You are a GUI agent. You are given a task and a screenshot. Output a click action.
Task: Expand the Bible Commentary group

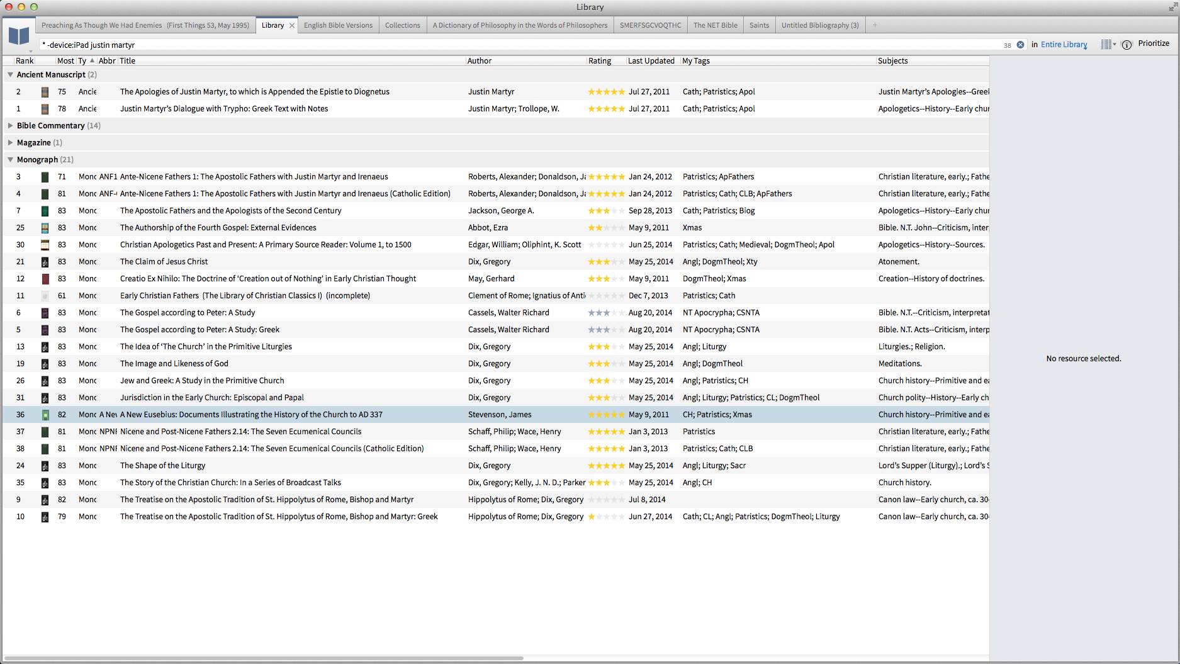(10, 125)
